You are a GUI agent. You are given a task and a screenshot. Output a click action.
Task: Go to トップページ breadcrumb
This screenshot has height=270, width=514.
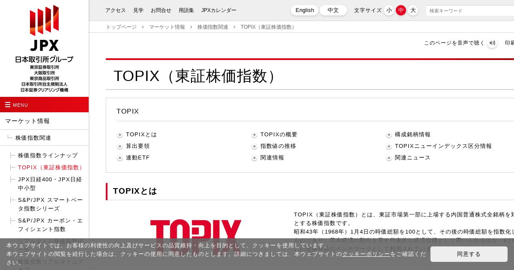tap(121, 27)
